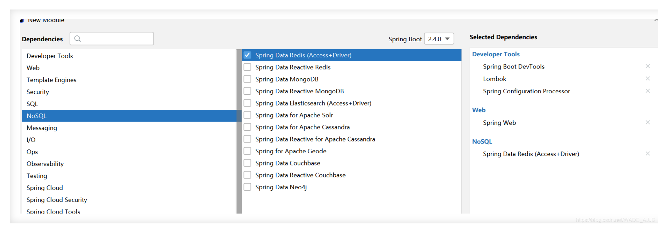Remove selected Spring Data Redis dependency

647,154
